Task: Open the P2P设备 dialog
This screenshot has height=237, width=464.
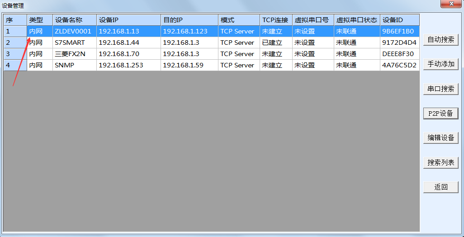Action: click(440, 114)
